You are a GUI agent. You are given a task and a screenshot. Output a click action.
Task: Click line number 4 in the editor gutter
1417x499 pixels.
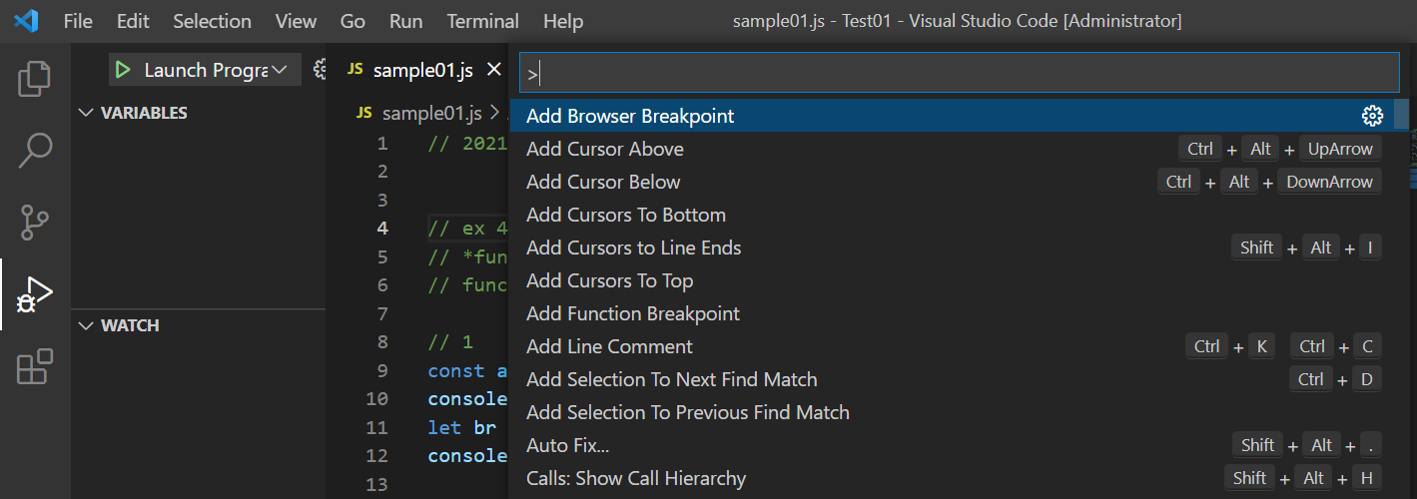pyautogui.click(x=382, y=229)
